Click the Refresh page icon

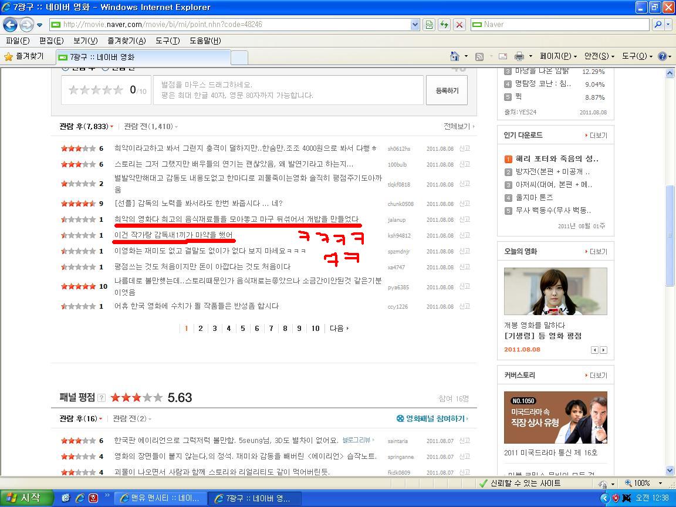click(444, 25)
